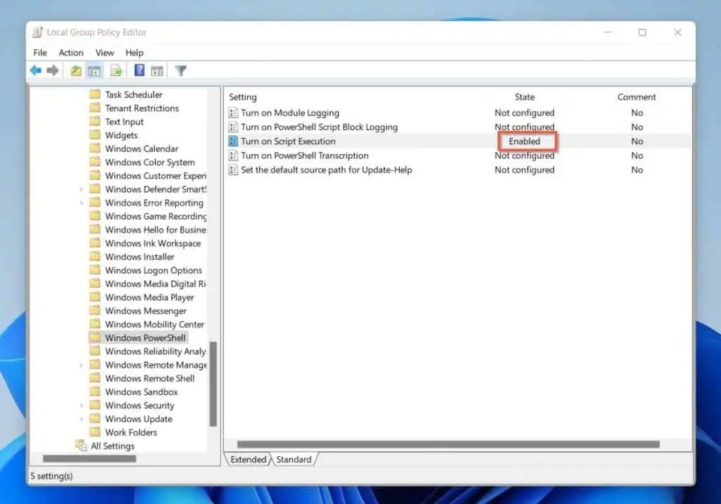Image resolution: width=721 pixels, height=504 pixels.
Task: Click the Enabled state of Script Execution
Action: click(525, 141)
